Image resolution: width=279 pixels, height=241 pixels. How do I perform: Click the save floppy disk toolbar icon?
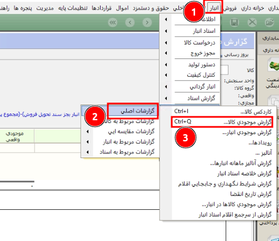point(235,22)
